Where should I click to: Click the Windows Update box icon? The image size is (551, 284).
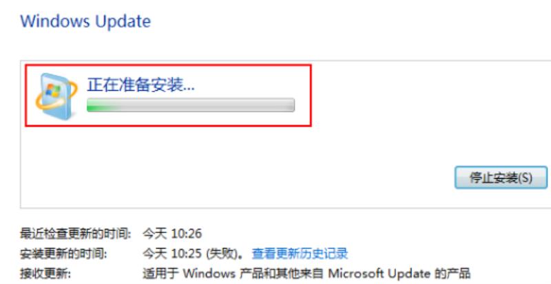coord(56,96)
